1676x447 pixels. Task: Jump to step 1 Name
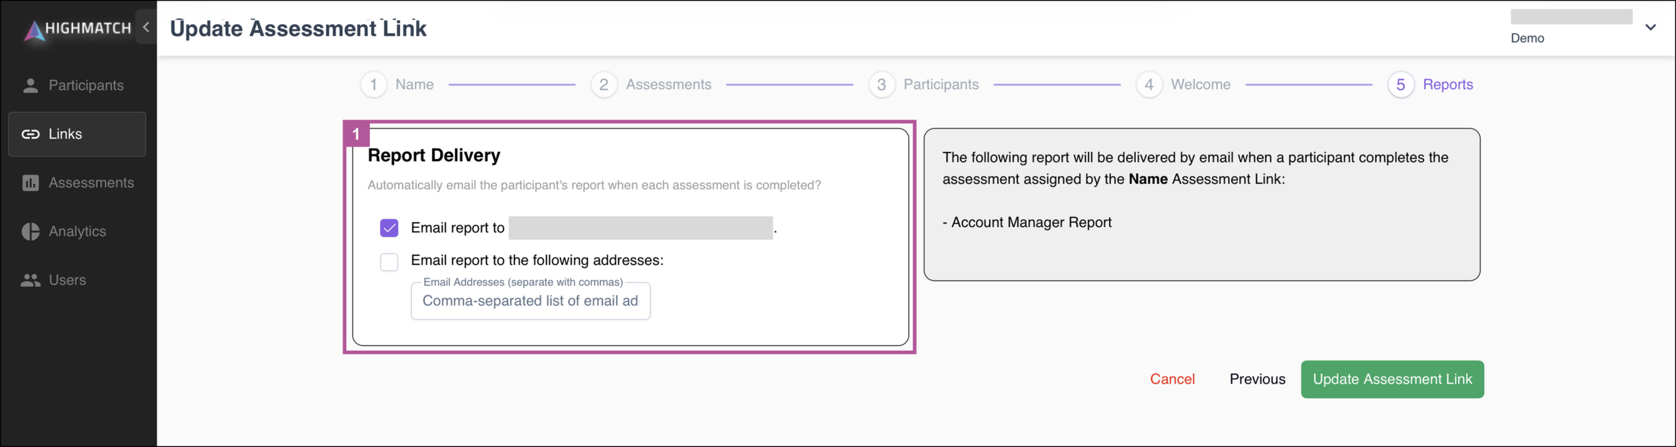pyautogui.click(x=397, y=84)
